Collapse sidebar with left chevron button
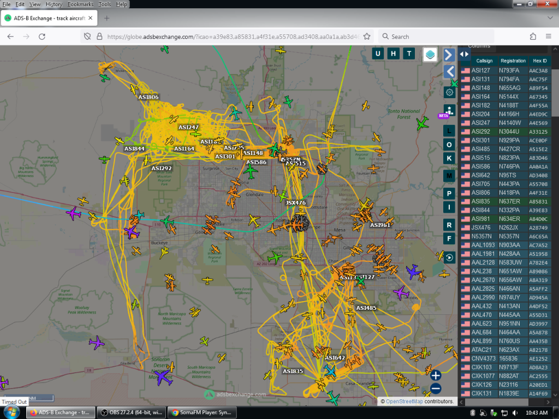 pos(450,71)
